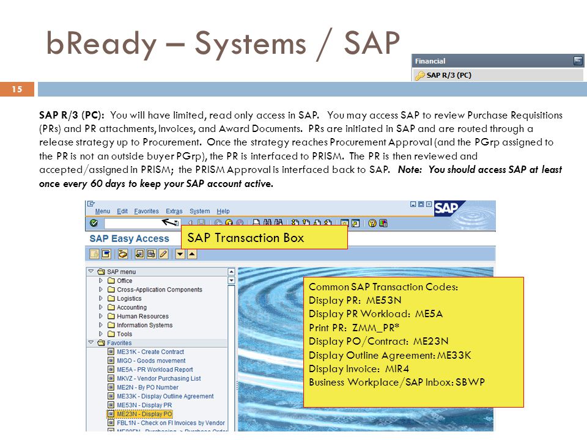587x440 pixels.
Task: Expand the Information Systems folder node
Action: pyautogui.click(x=101, y=324)
